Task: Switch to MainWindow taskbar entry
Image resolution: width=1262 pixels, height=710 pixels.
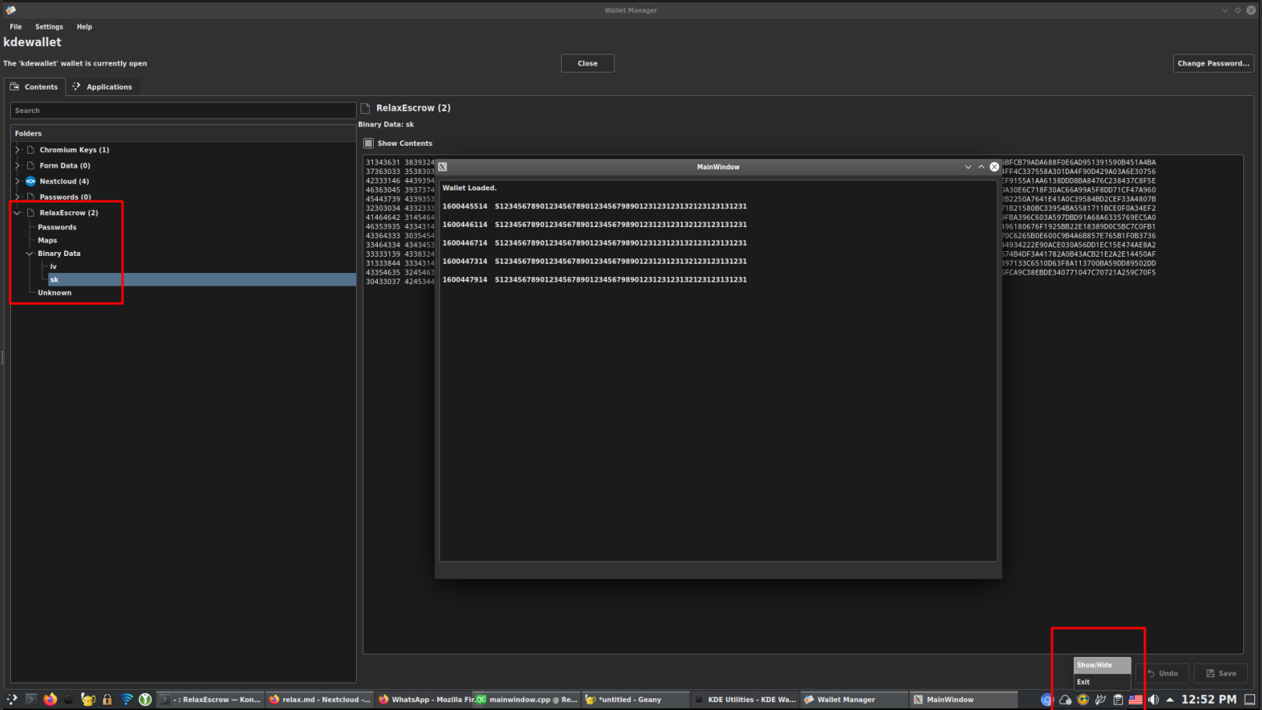Action: click(964, 700)
